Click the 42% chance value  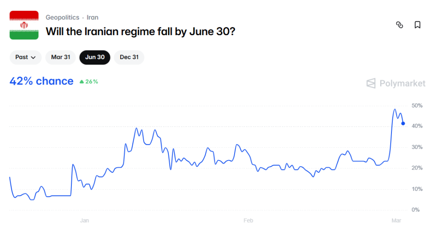pos(41,81)
